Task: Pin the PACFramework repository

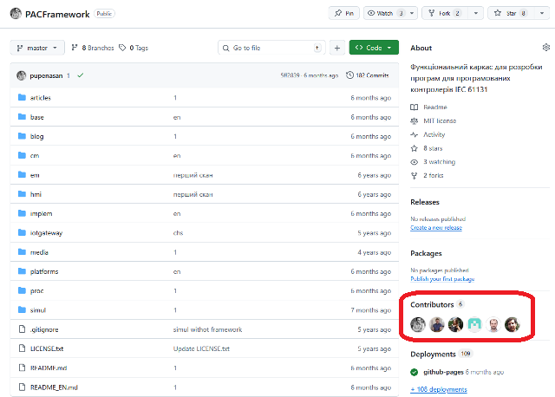Action: pos(343,14)
